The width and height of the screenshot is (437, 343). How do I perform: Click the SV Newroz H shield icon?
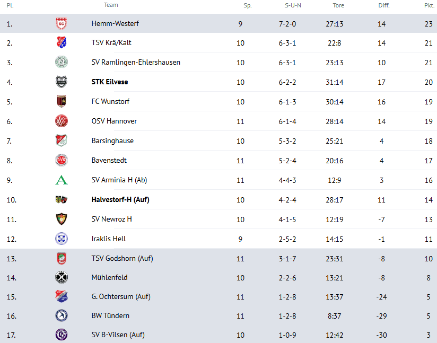(x=62, y=219)
